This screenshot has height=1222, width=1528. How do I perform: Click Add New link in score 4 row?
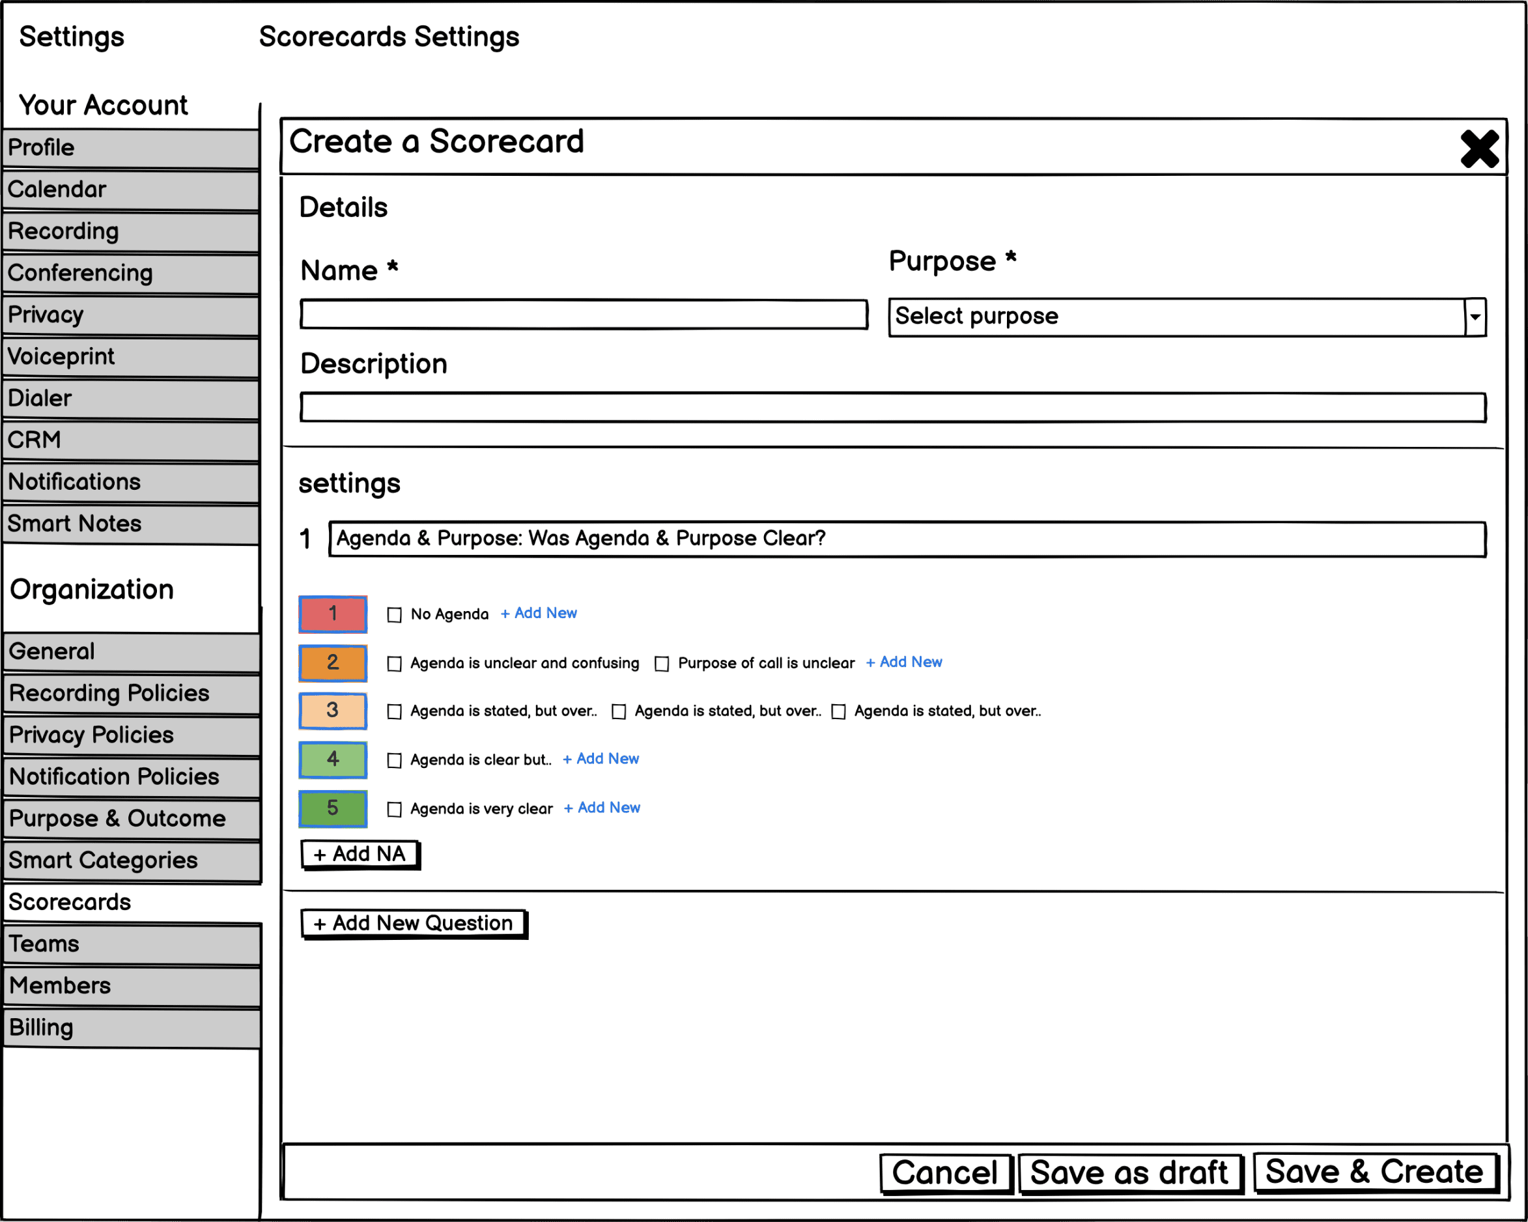(x=601, y=758)
